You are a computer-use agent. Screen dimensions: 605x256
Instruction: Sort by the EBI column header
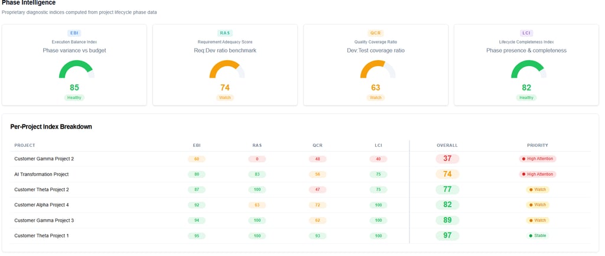tap(197, 146)
